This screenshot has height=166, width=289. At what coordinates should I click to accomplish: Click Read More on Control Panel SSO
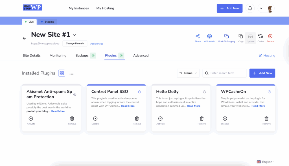click(x=128, y=106)
